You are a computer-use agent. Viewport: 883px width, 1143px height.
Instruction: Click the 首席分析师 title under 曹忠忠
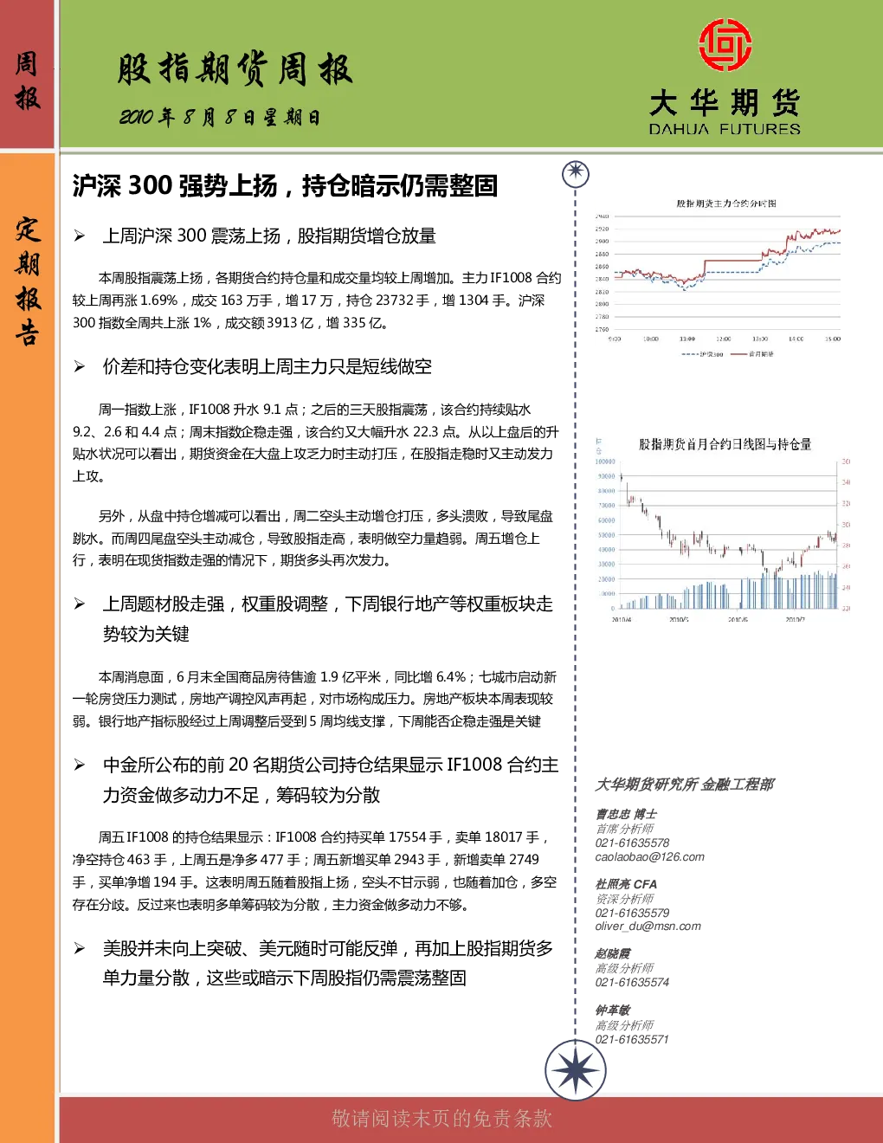[x=624, y=829]
